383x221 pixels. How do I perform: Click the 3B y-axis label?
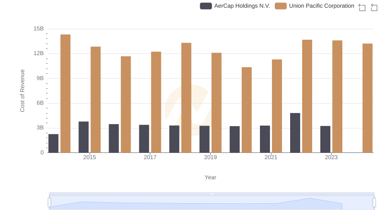40,128
